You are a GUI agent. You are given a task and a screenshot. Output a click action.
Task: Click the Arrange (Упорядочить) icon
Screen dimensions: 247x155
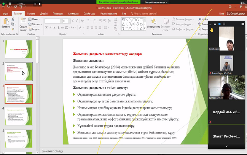tap(153, 21)
